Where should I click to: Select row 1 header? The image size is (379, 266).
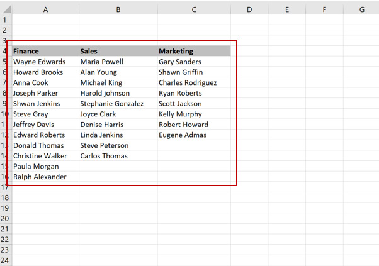[6, 19]
